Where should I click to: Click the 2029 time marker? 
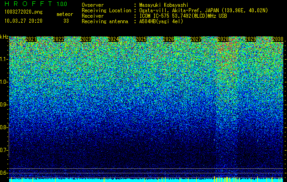point(250,39)
